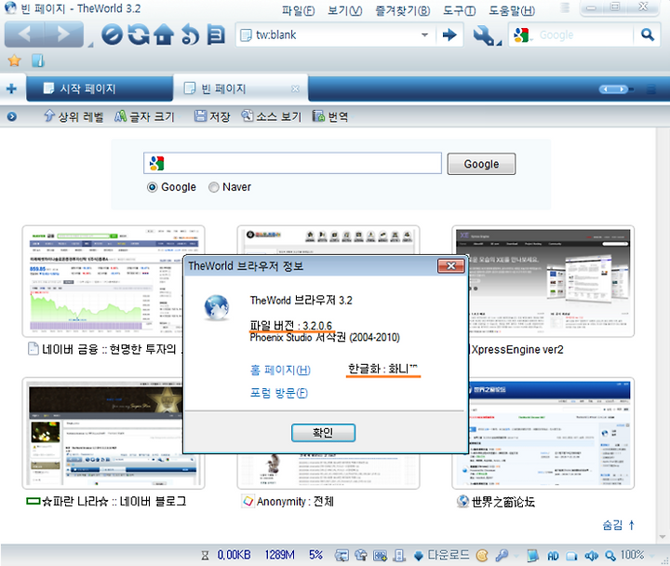670x566 pixels.
Task: Reload the page with the refresh icon
Action: 139,34
